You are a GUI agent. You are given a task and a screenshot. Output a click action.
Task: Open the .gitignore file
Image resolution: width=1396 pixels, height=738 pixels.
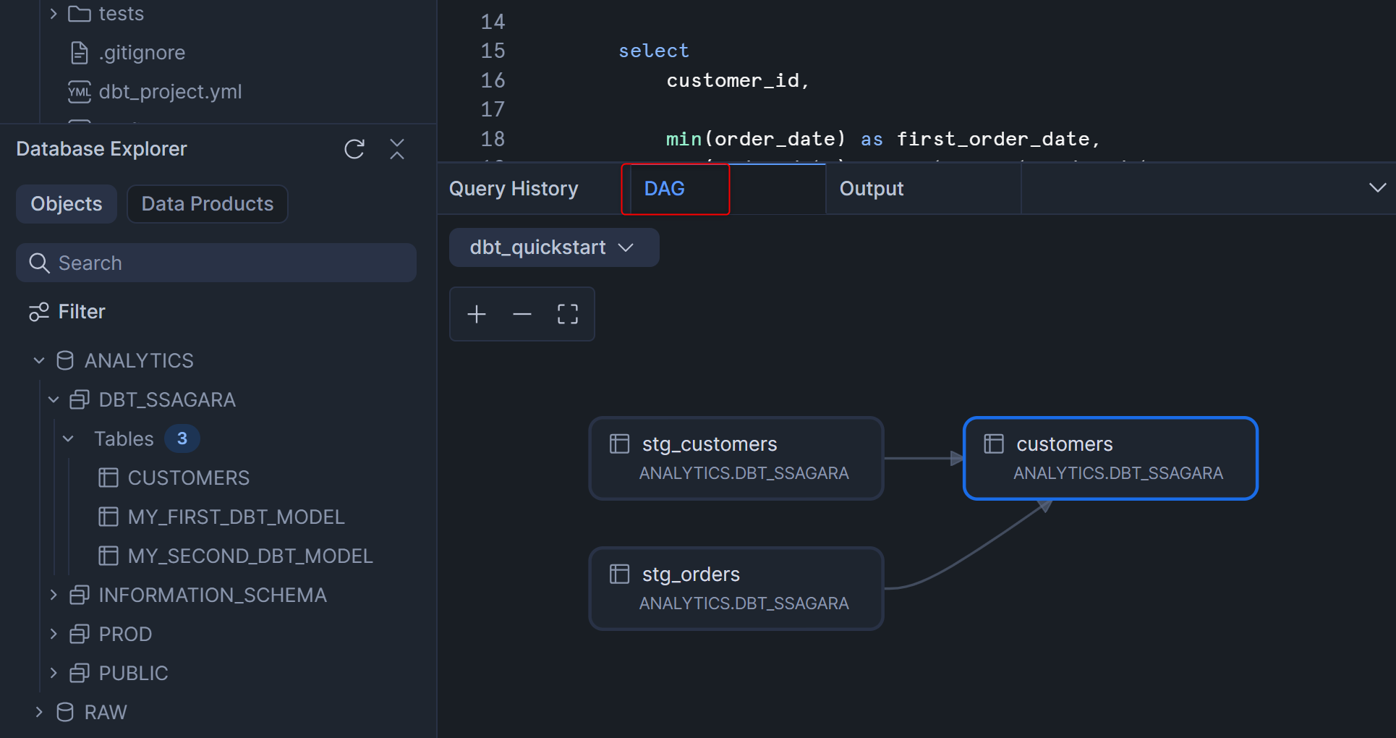coord(142,53)
